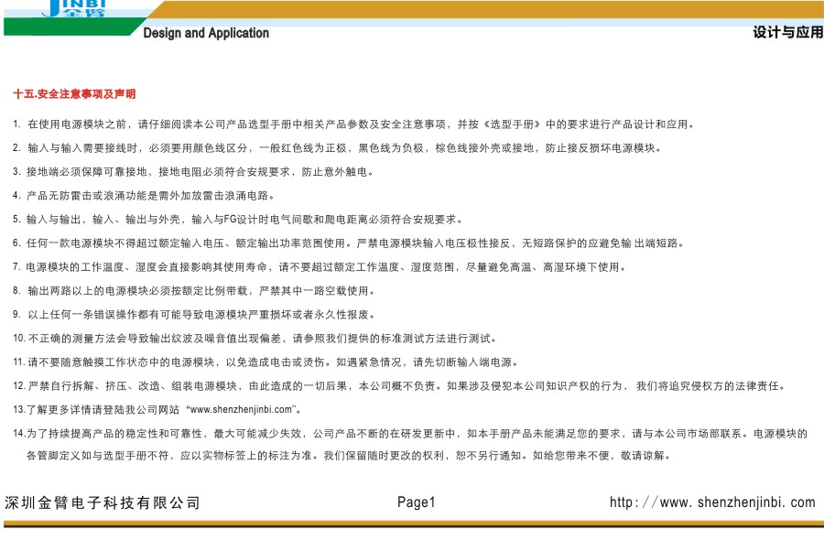Click the "Page1" page number in footer
This screenshot has height=540, width=824.
(x=417, y=502)
